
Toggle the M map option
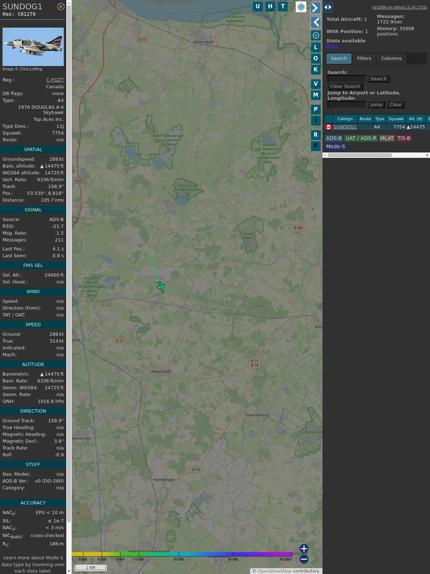316,95
